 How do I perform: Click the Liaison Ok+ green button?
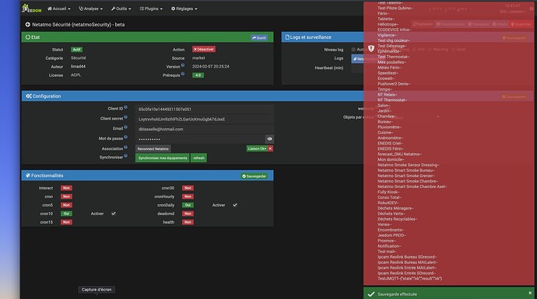pos(257,148)
